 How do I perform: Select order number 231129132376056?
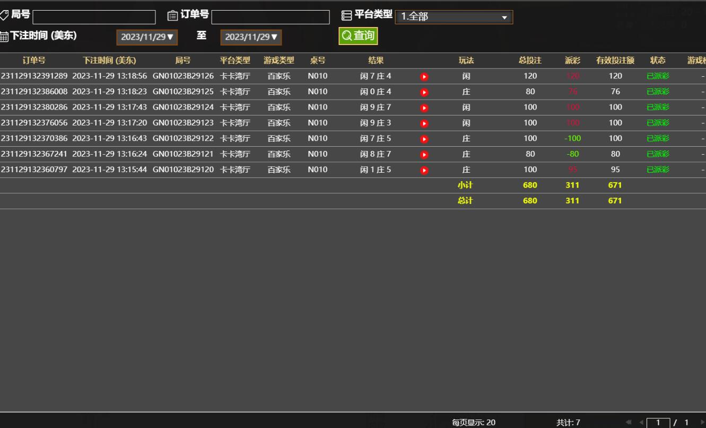click(34, 123)
